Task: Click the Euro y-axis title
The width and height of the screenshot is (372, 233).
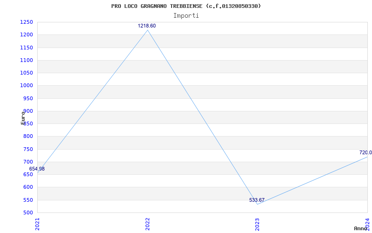Action: coord(23,117)
